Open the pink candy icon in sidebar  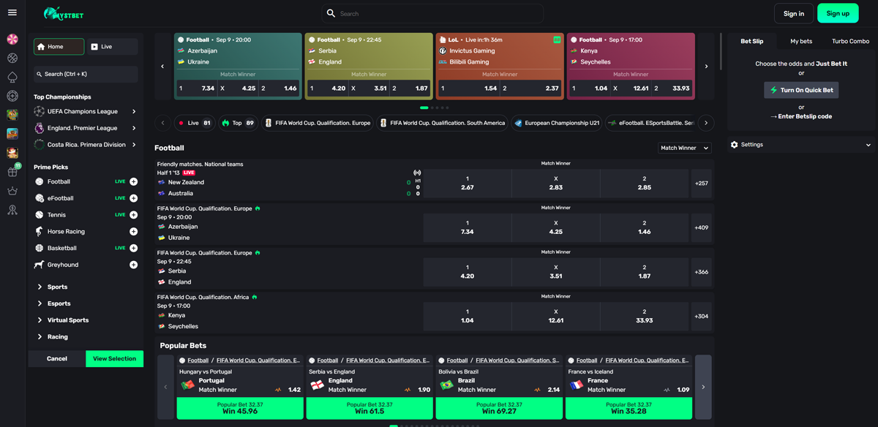point(12,39)
